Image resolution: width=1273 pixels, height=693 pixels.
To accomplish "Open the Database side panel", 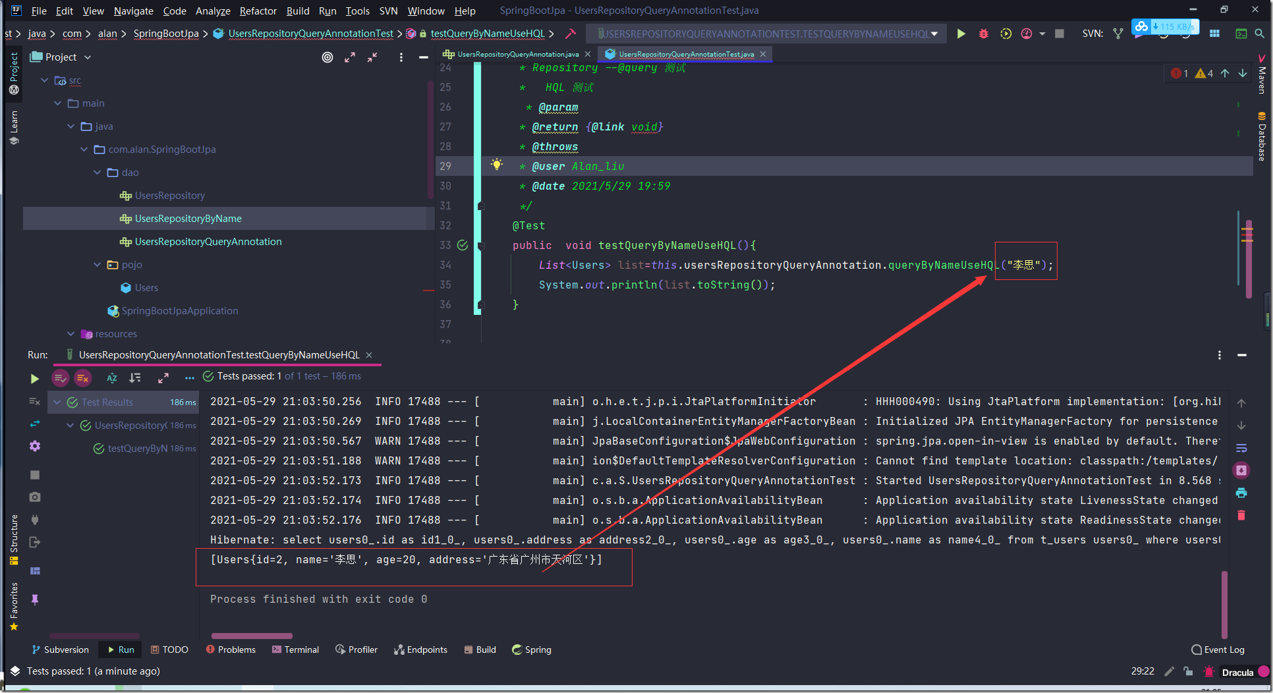I will point(1262,136).
